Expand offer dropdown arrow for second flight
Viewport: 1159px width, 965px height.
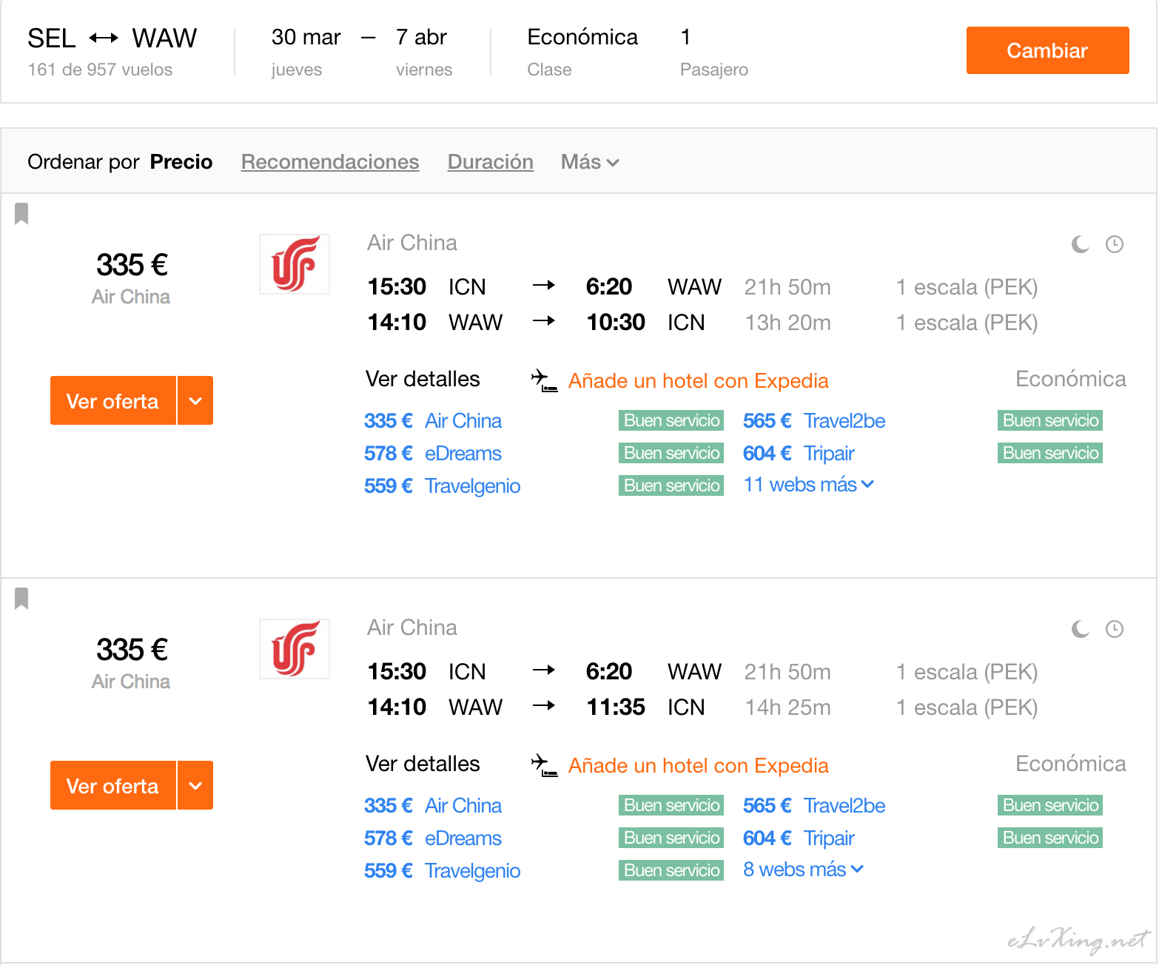(195, 785)
